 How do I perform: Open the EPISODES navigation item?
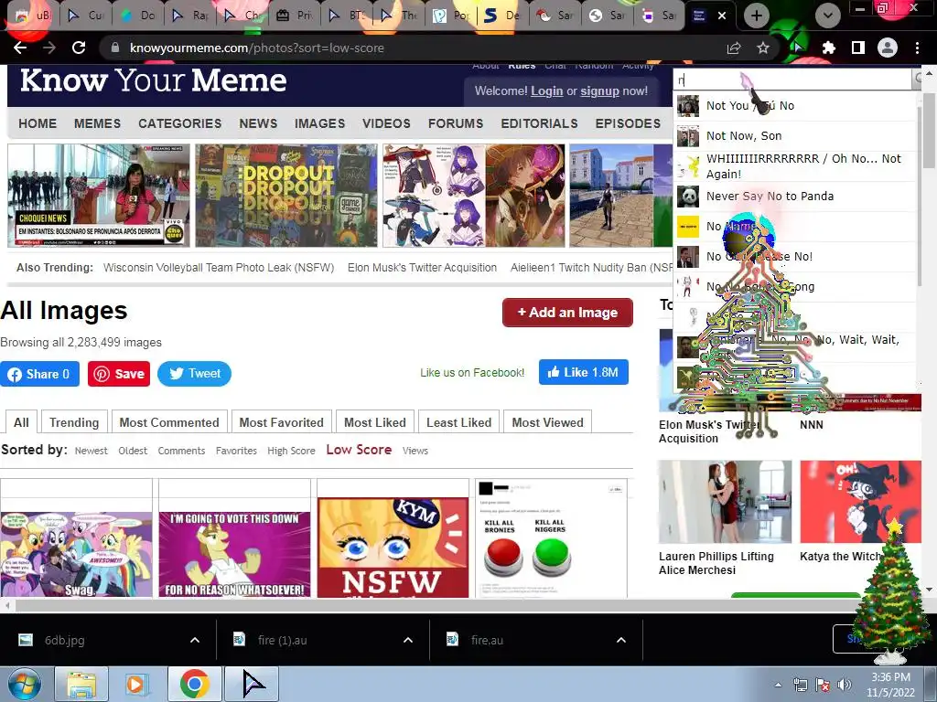(628, 123)
